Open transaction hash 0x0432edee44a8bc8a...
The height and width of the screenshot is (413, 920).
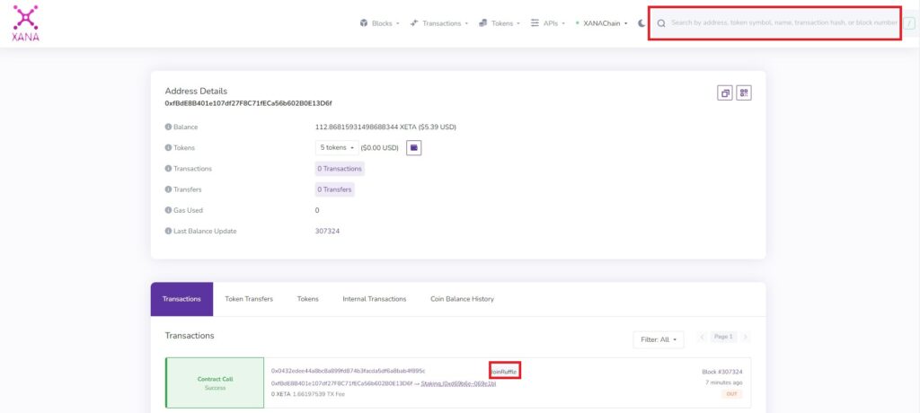[x=348, y=371]
